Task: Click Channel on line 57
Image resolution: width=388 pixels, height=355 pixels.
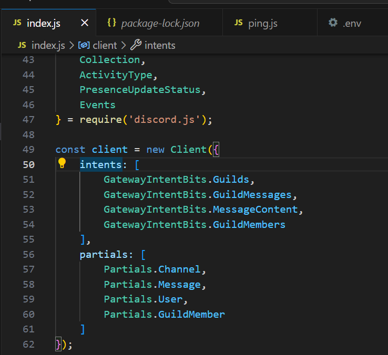Action: point(179,269)
